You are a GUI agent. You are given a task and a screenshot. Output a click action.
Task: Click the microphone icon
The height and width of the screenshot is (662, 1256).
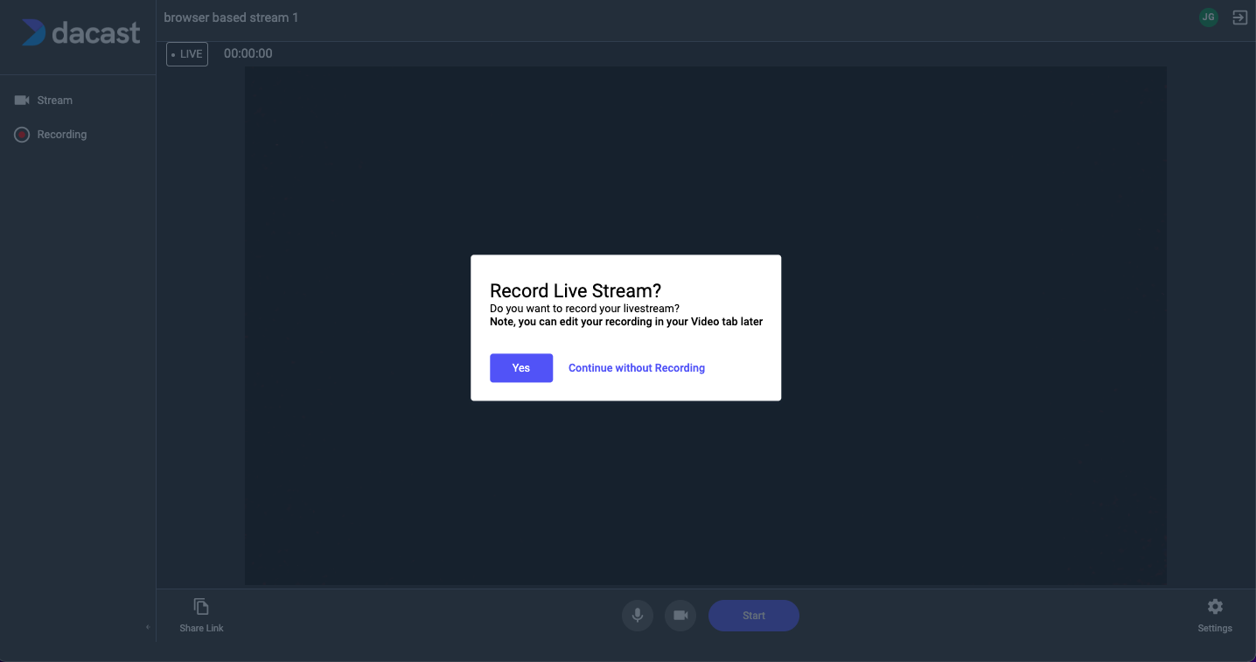(x=637, y=615)
